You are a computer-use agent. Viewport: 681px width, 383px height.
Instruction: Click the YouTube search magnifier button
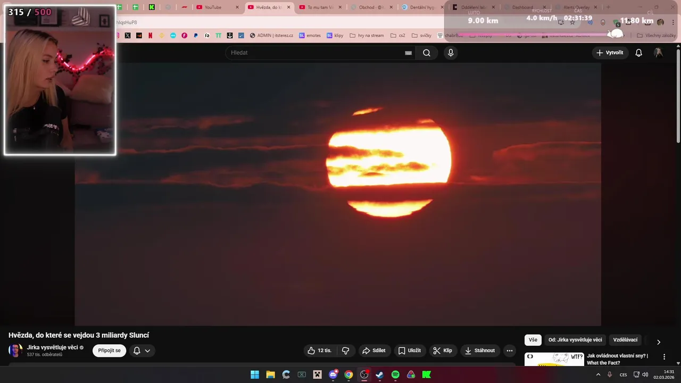427,53
